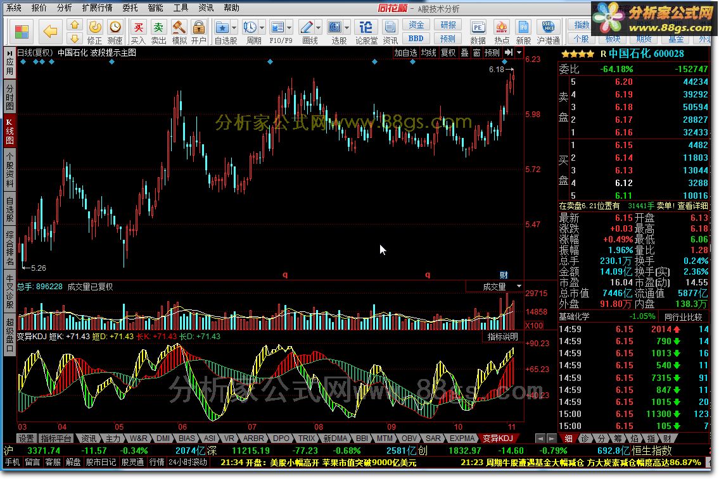Image resolution: width=719 pixels, height=479 pixels.
Task: Open the chart header options dropdown arrow
Action: pos(519,53)
